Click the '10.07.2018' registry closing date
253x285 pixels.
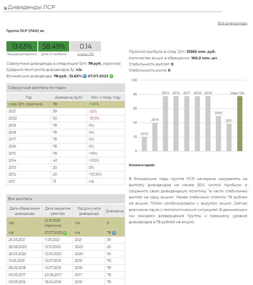click(53, 268)
